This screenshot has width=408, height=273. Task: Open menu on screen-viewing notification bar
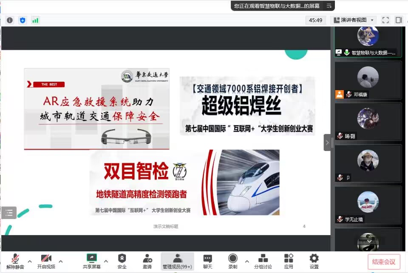point(329,6)
